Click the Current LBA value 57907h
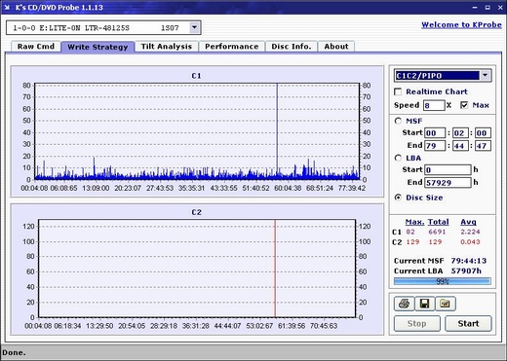This screenshot has height=361, width=507. [466, 271]
